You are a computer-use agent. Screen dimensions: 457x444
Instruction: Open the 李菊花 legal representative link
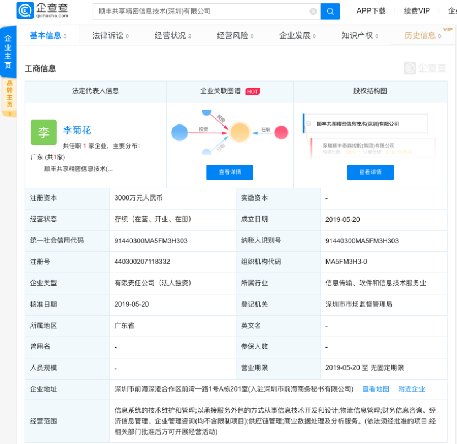[x=77, y=131]
